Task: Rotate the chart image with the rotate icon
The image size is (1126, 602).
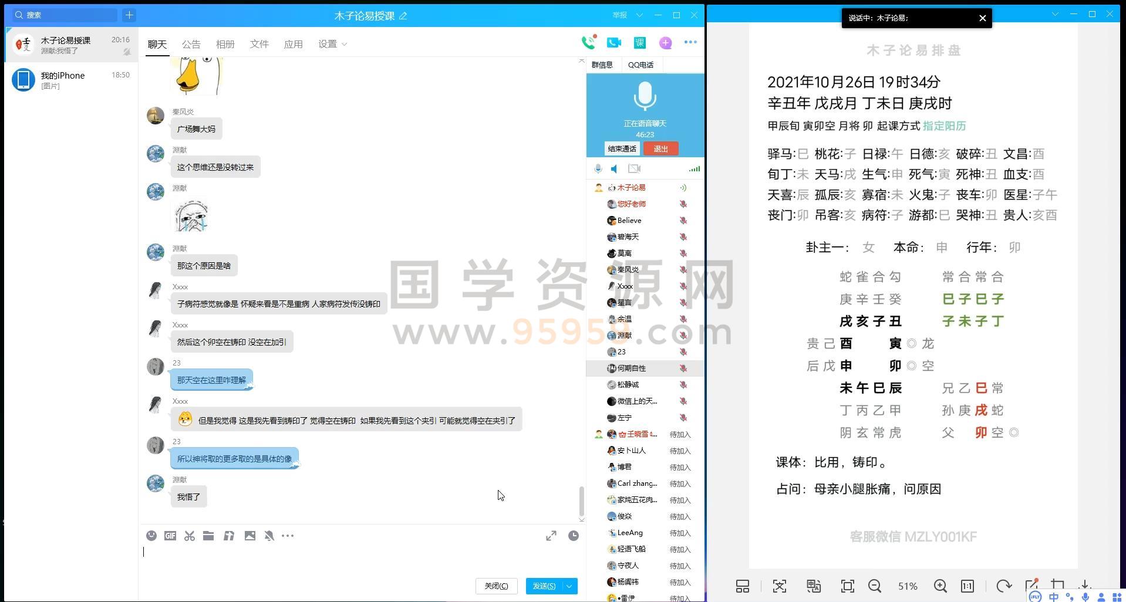Action: [1003, 586]
